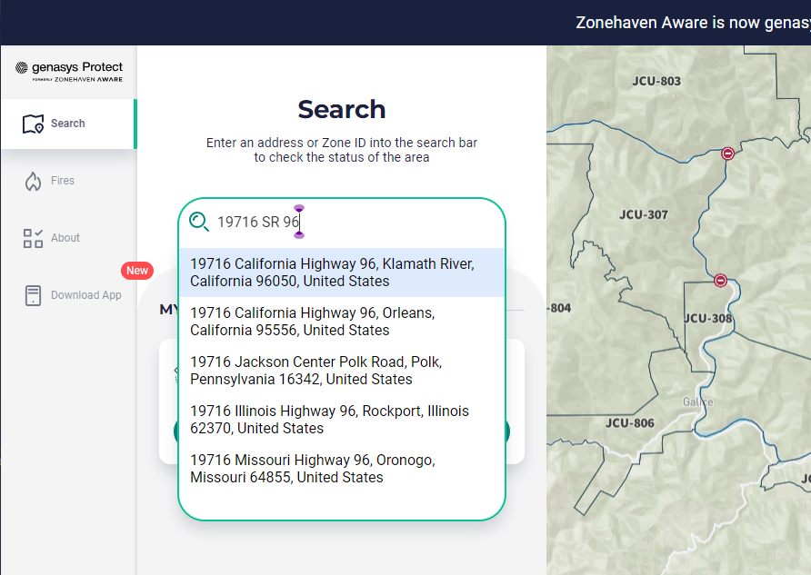The height and width of the screenshot is (575, 811).
Task: Select suggestion Klamath River, California 96050
Action: (341, 273)
